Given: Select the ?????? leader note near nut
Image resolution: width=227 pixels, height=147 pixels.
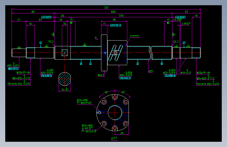Looking at the screenshot, I should coord(134,36).
